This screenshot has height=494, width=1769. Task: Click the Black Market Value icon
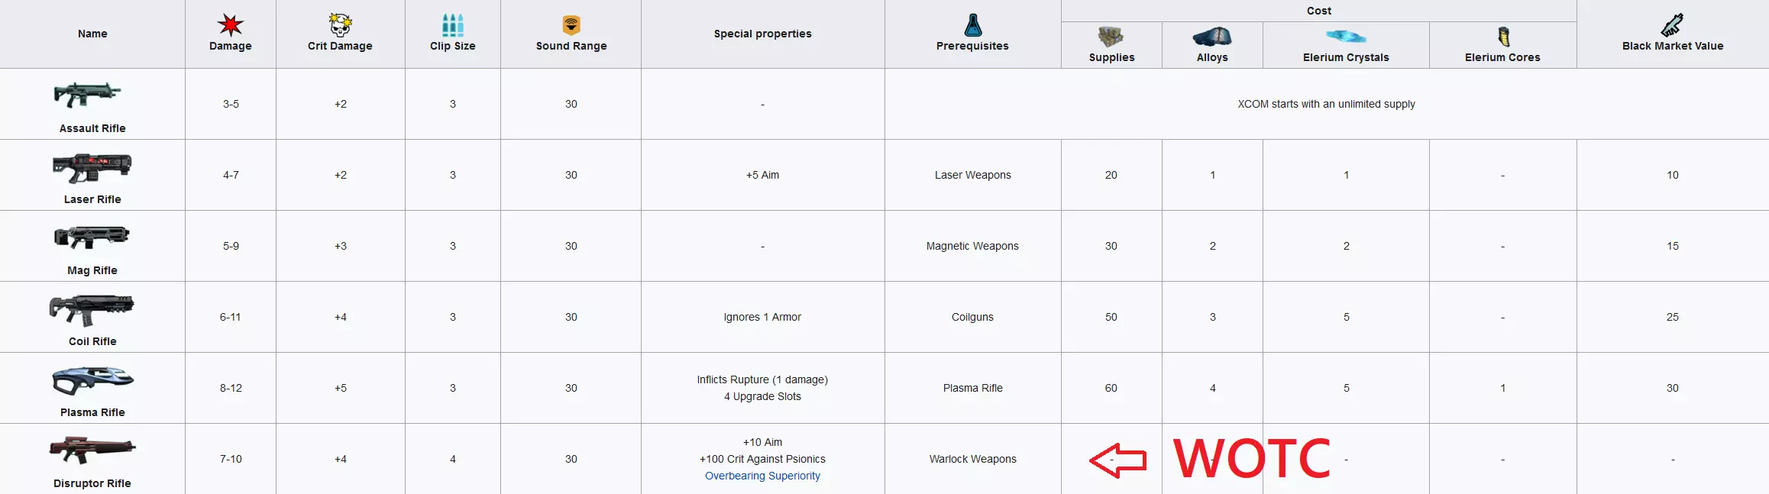1672,24
